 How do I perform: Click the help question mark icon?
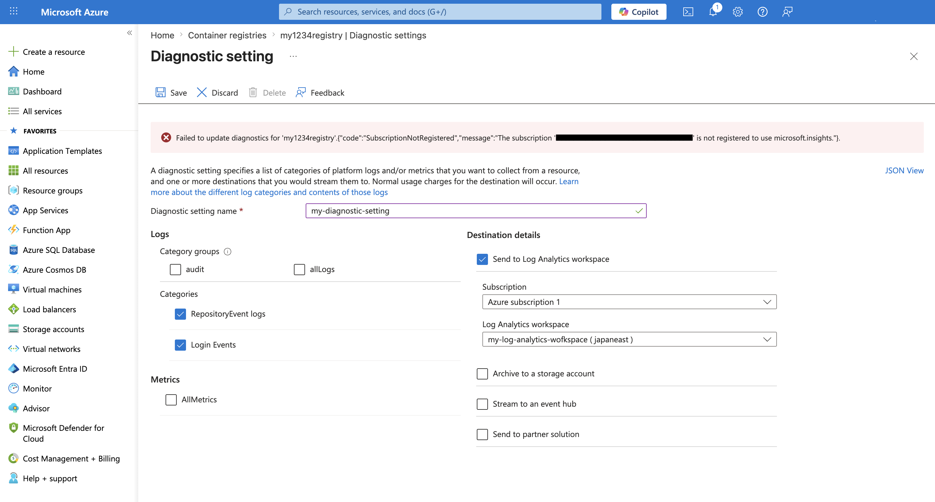pyautogui.click(x=762, y=12)
